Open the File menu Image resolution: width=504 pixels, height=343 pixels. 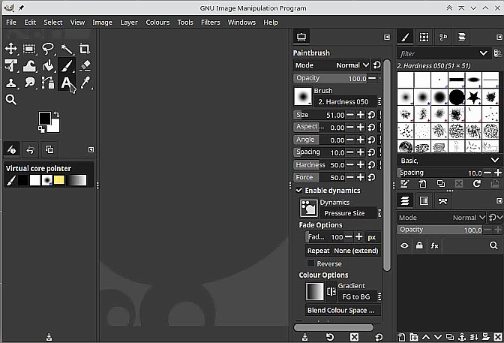[x=11, y=23]
